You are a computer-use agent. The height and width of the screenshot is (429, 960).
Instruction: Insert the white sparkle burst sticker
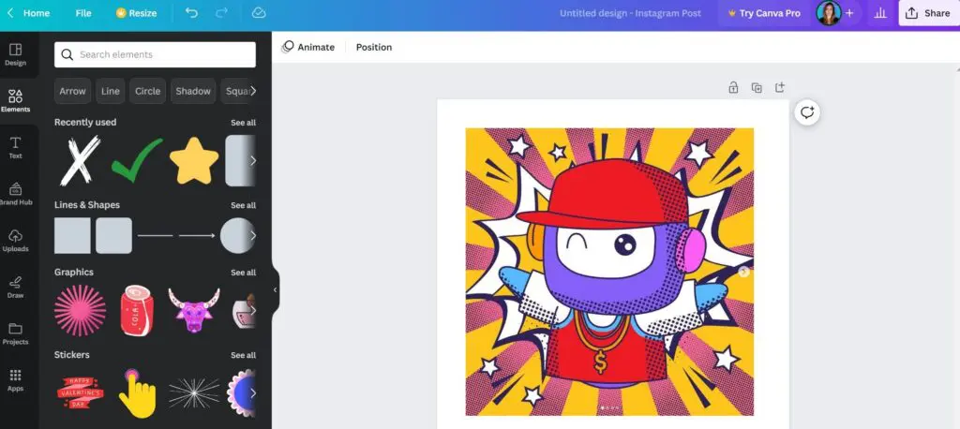point(194,392)
